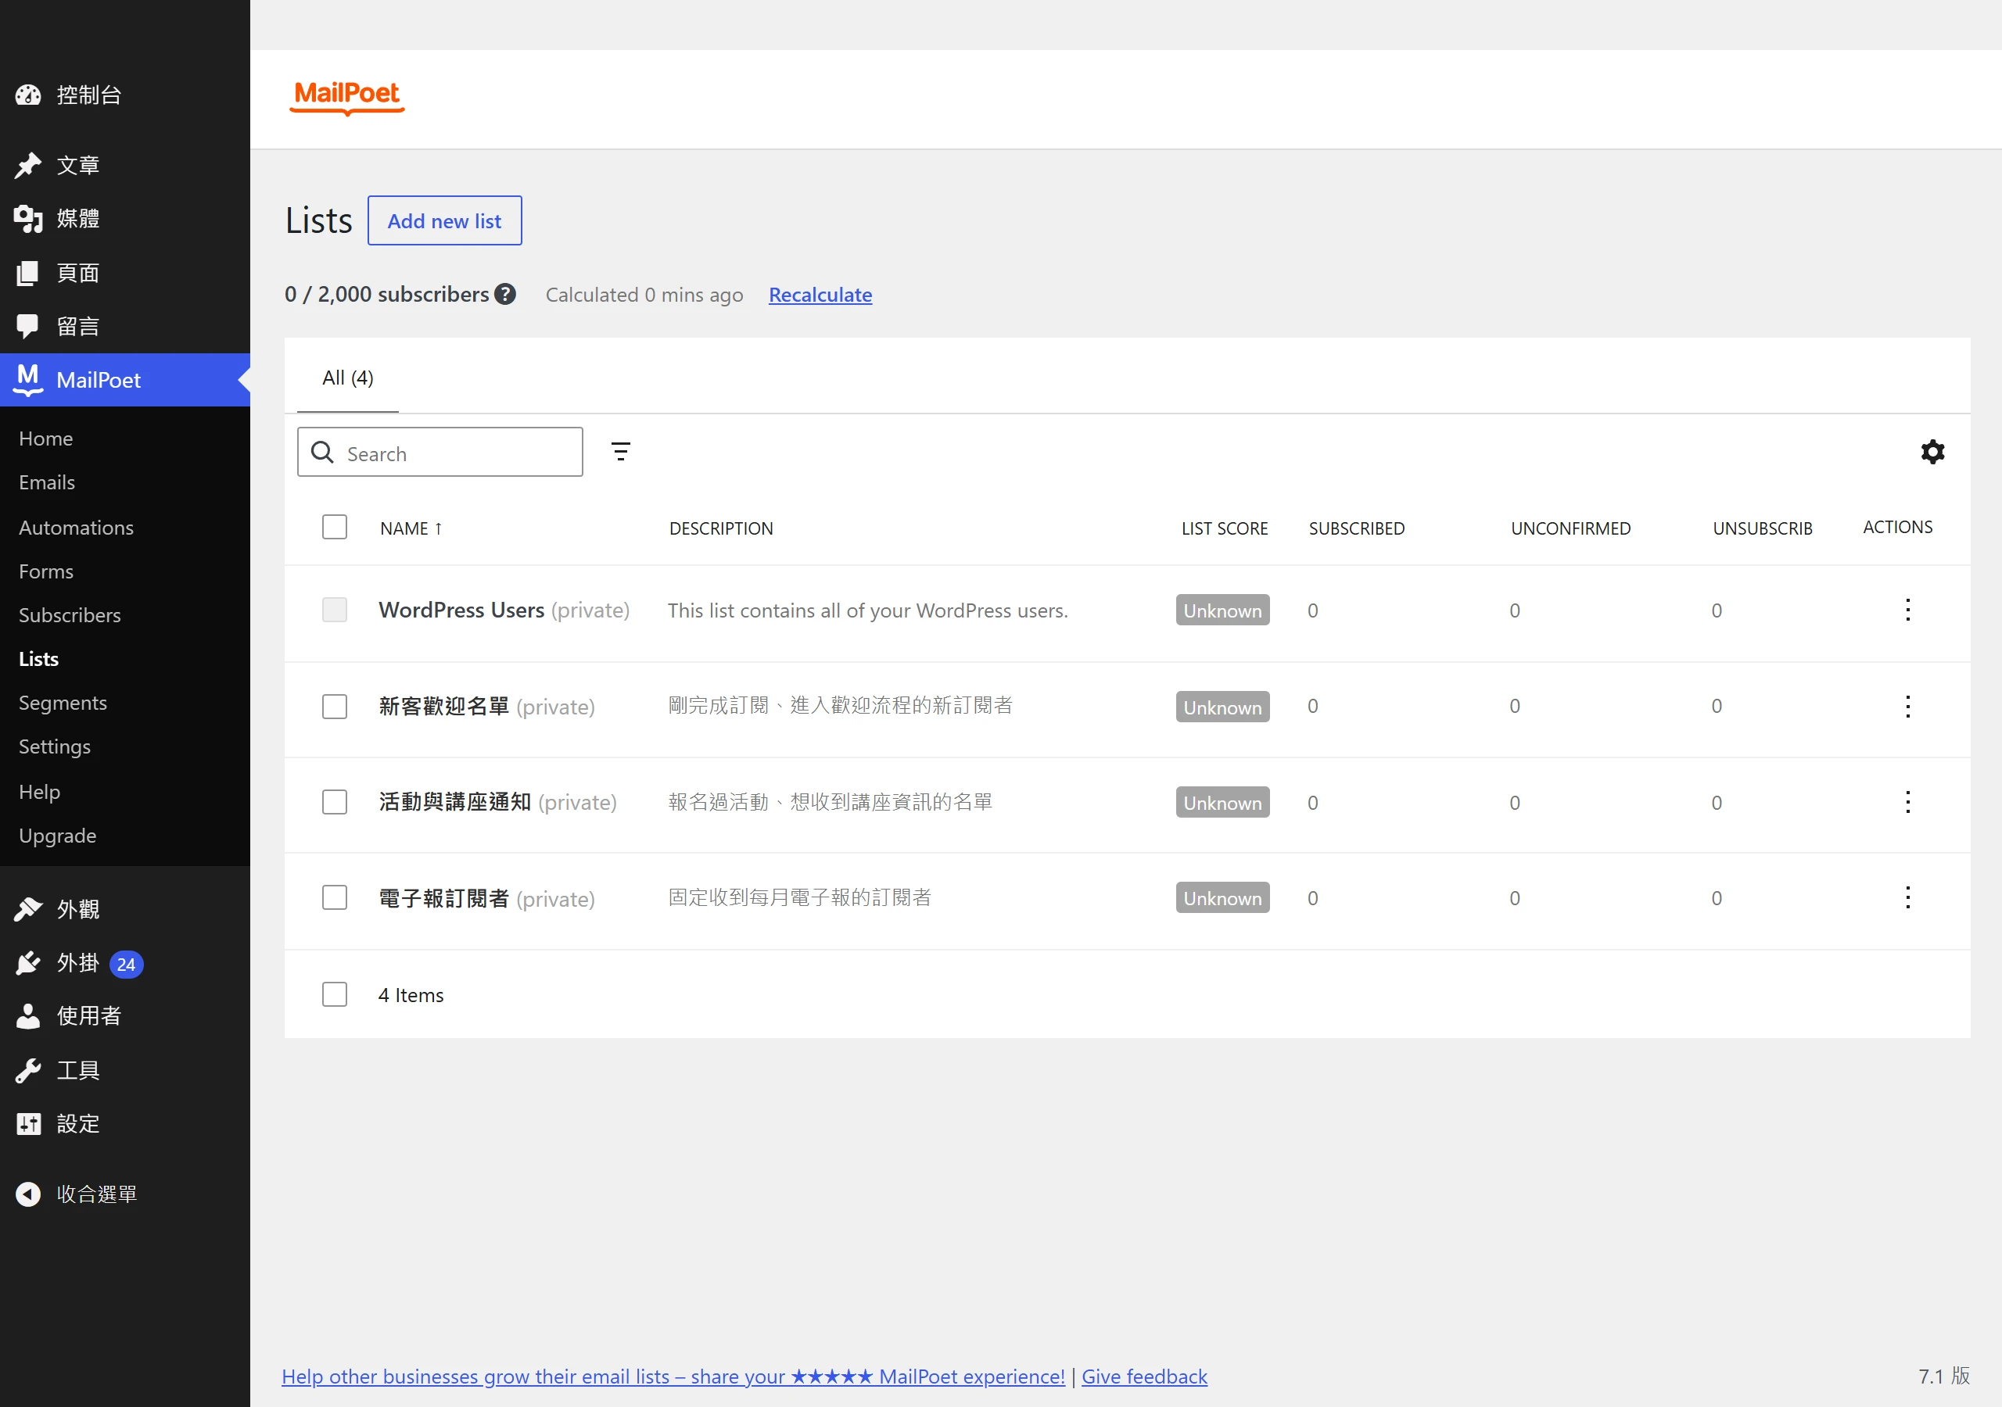Click the 外觀 appearance brush icon
Screen dimensions: 2002x1407
[28, 909]
